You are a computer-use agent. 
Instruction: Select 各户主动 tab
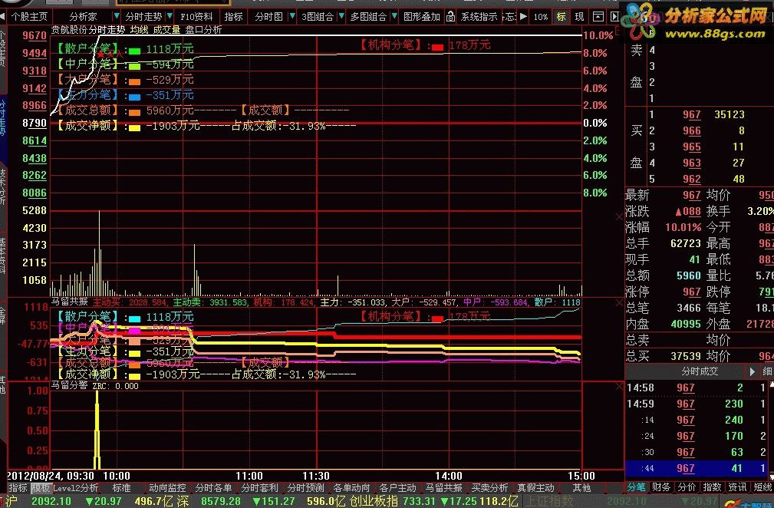point(398,488)
